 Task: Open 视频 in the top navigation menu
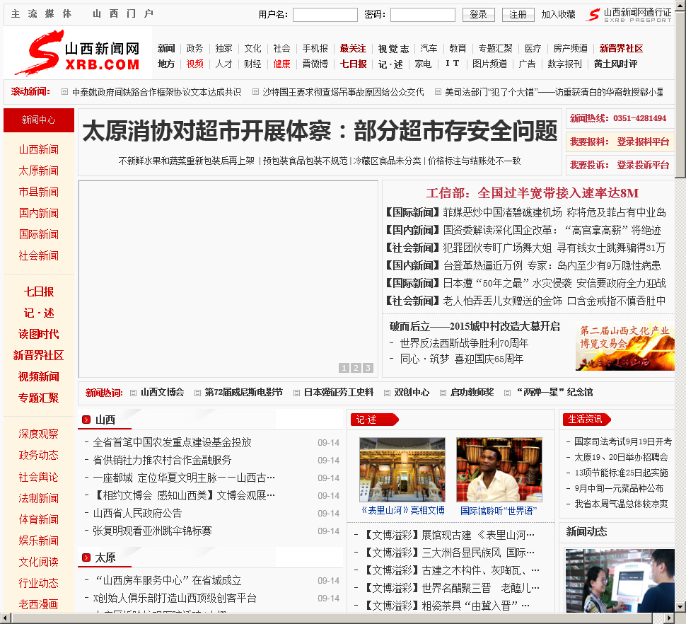click(195, 64)
